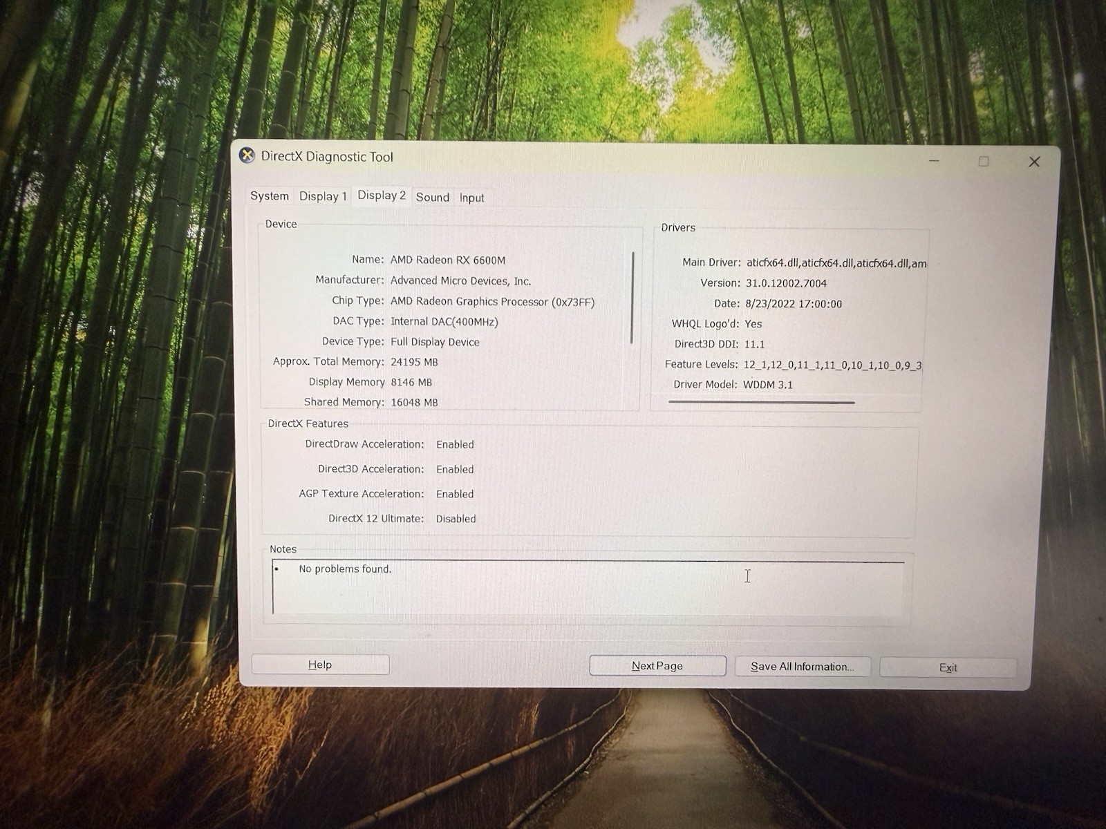Image resolution: width=1106 pixels, height=829 pixels.
Task: Click AGP Texture Acceleration 'Enabled' status
Action: click(x=455, y=495)
